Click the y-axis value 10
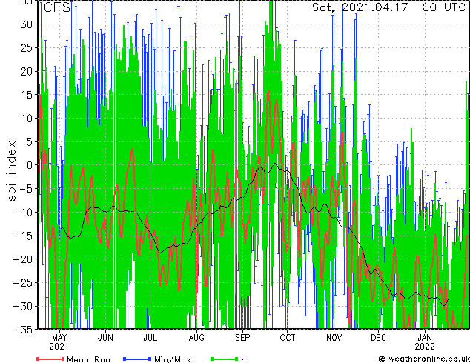Image resolution: width=470 pixels, height=363 pixels. (x=27, y=119)
